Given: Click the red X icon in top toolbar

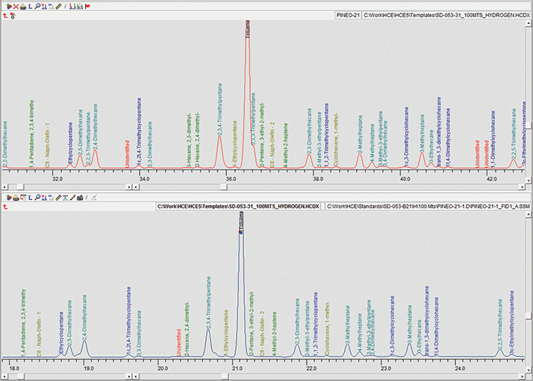Looking at the screenshot, I should 15,5.
